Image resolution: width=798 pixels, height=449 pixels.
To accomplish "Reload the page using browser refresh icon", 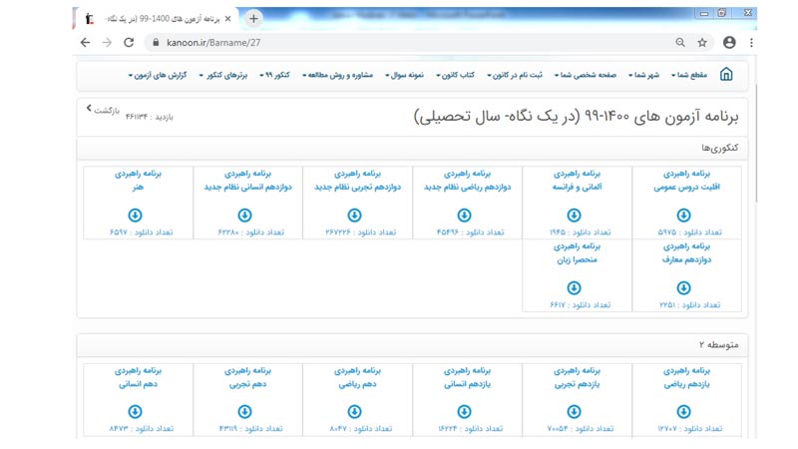I will 128,43.
